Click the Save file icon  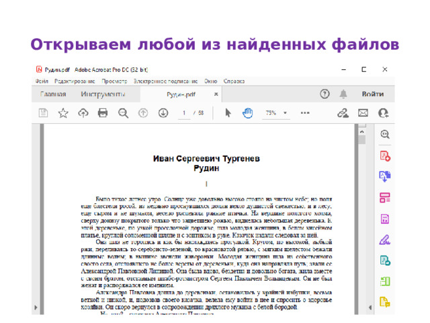[x=43, y=113]
